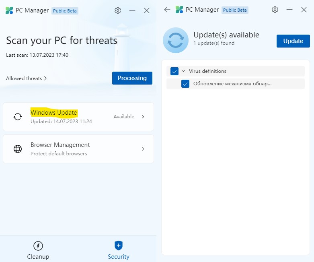Open settings gear in left PC Manager window
314x262 pixels.
coord(118,10)
